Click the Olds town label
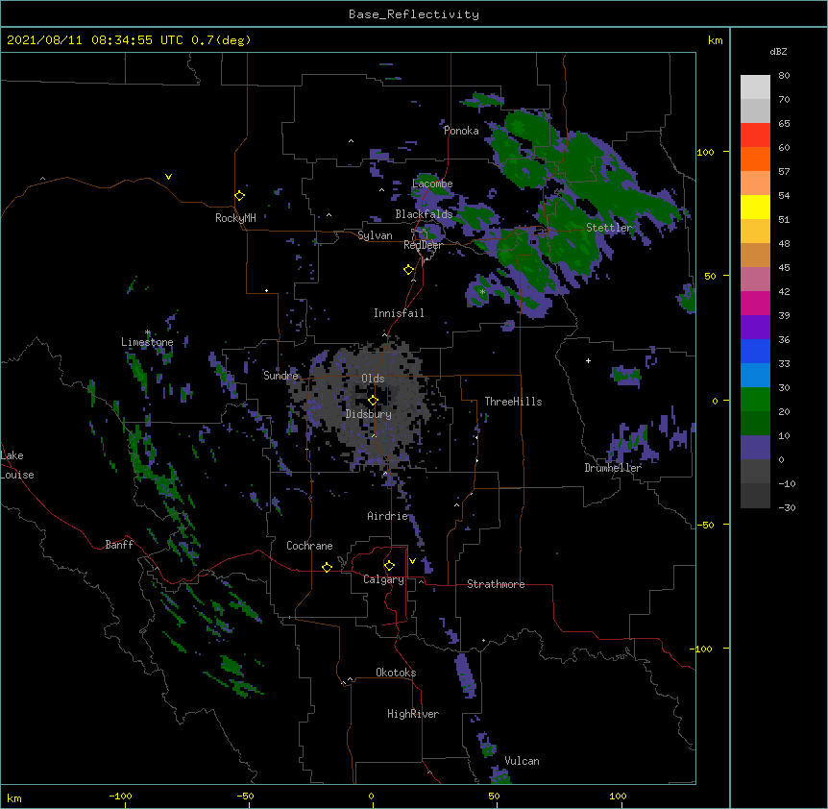Image resolution: width=828 pixels, height=809 pixels. point(373,379)
